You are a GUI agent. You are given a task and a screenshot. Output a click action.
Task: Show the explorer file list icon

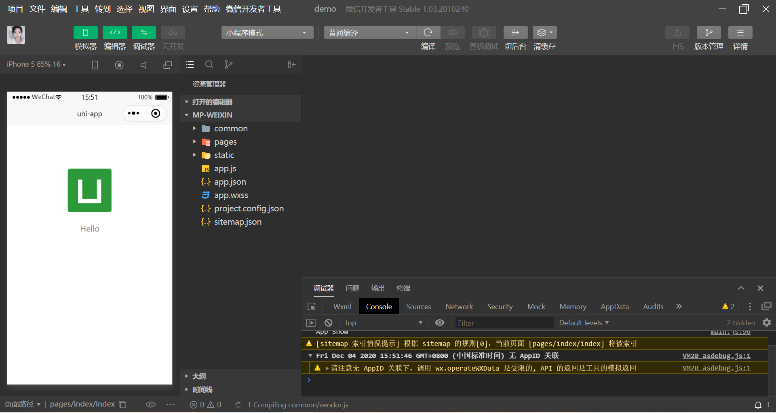190,65
